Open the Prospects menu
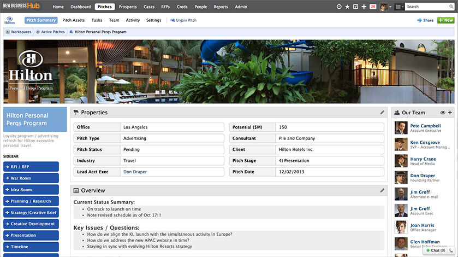Screen dimensions: 458x257 128,7
